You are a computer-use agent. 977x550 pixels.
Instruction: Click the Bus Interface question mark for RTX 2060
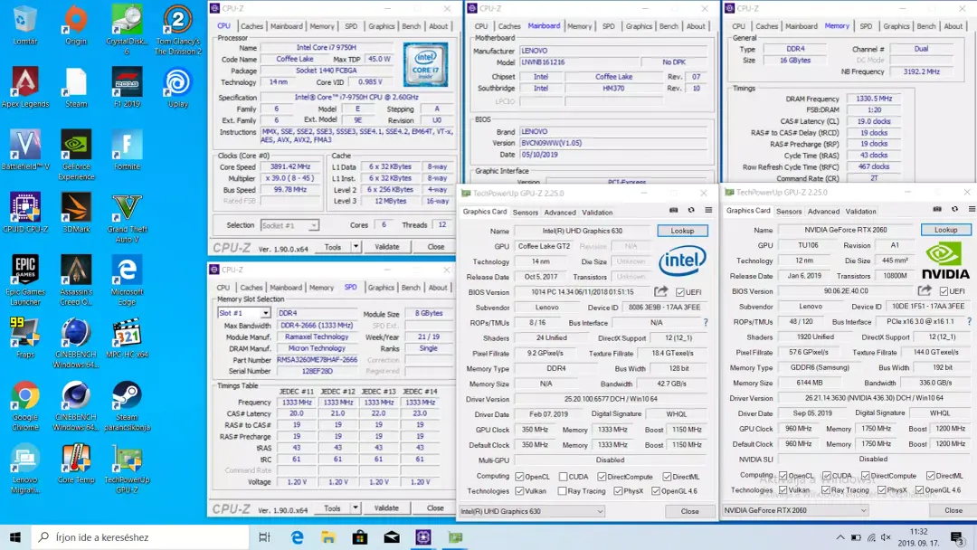tap(969, 321)
